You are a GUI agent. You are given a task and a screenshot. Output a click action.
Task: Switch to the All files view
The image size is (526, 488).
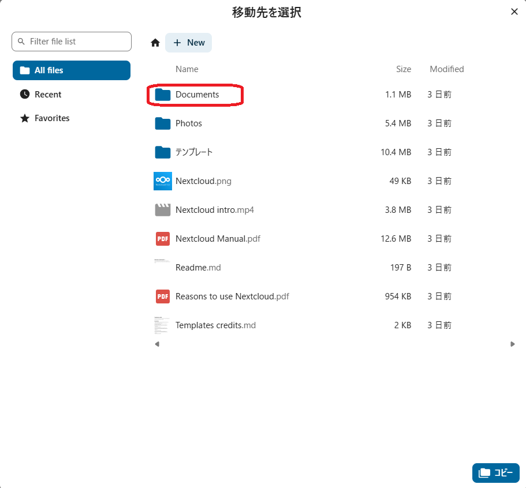click(72, 70)
